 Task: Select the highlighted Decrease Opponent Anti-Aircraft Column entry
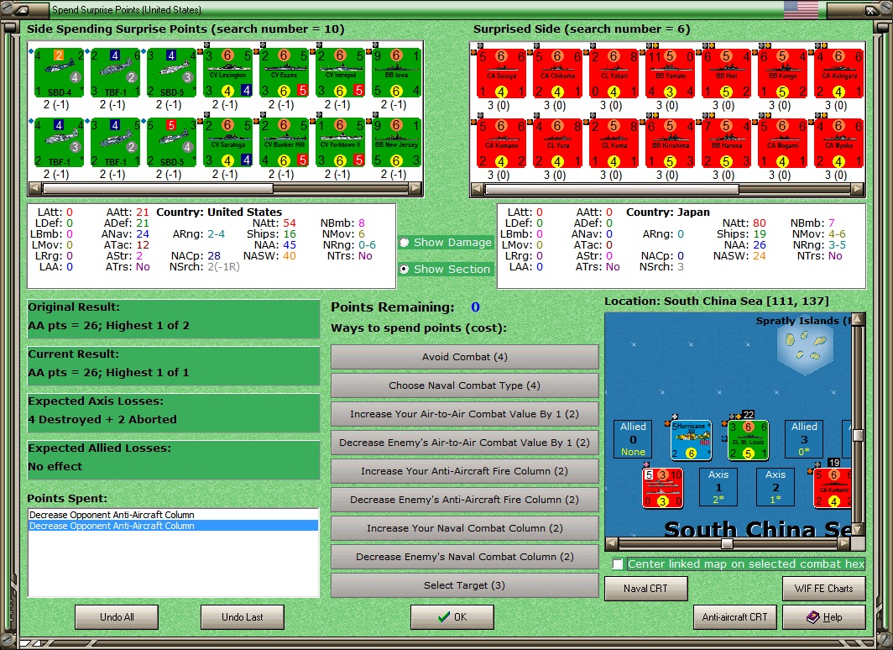(x=173, y=526)
